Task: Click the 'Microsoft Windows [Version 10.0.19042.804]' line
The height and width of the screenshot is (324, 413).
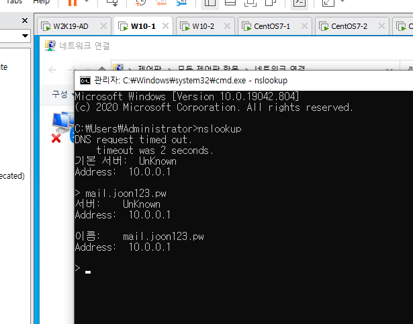Action: click(x=187, y=97)
